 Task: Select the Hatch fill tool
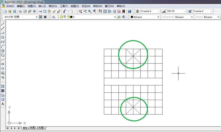click(3, 86)
